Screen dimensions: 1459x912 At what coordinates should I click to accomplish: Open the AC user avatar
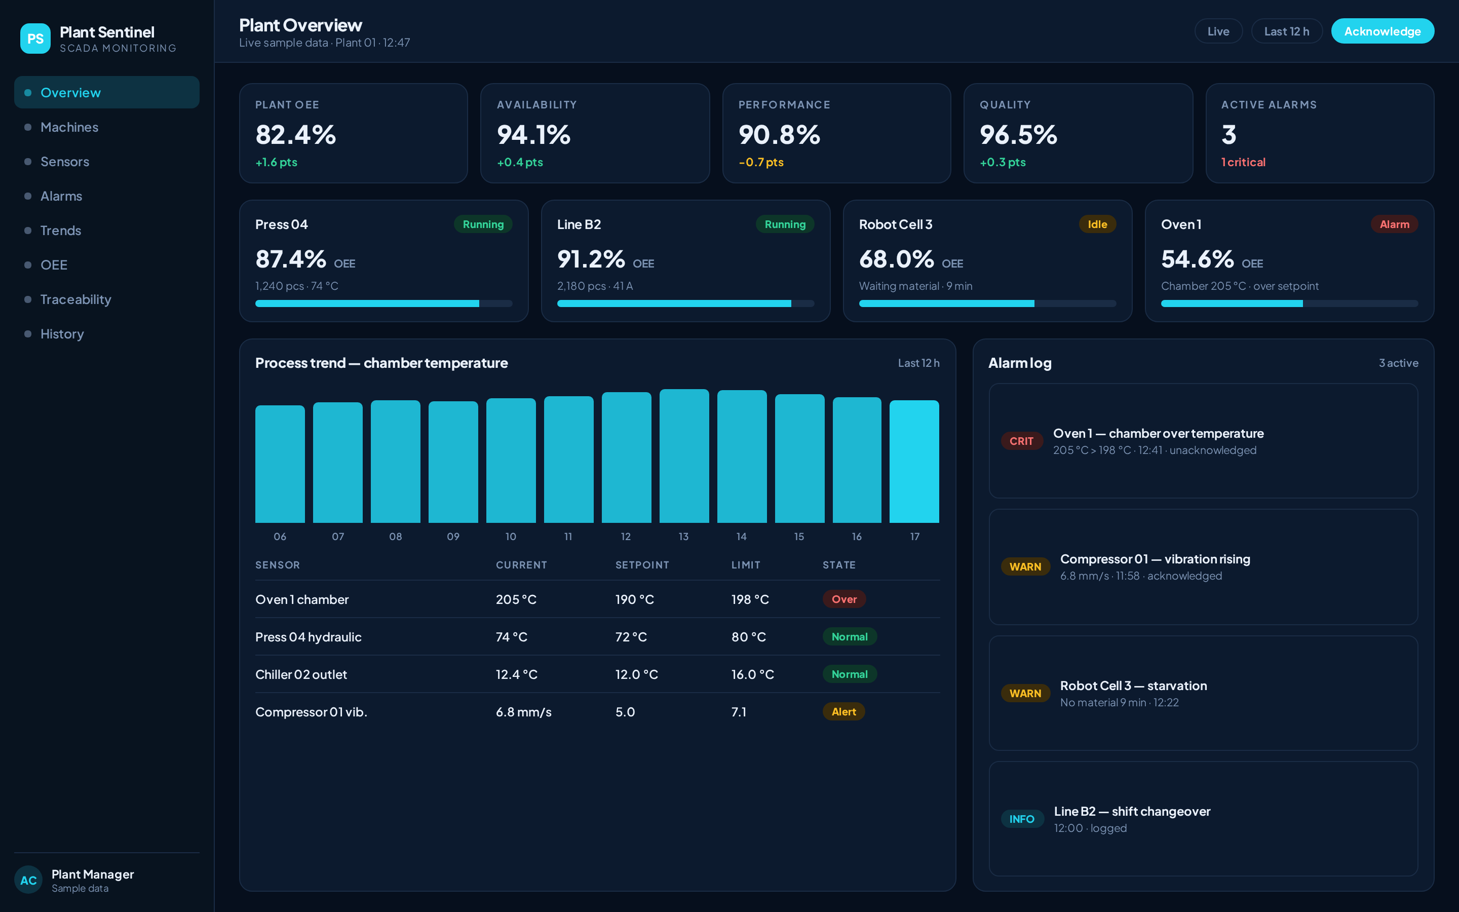tap(28, 880)
